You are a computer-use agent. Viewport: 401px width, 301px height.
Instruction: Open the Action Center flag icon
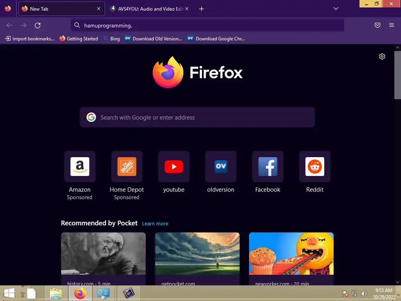click(x=345, y=294)
